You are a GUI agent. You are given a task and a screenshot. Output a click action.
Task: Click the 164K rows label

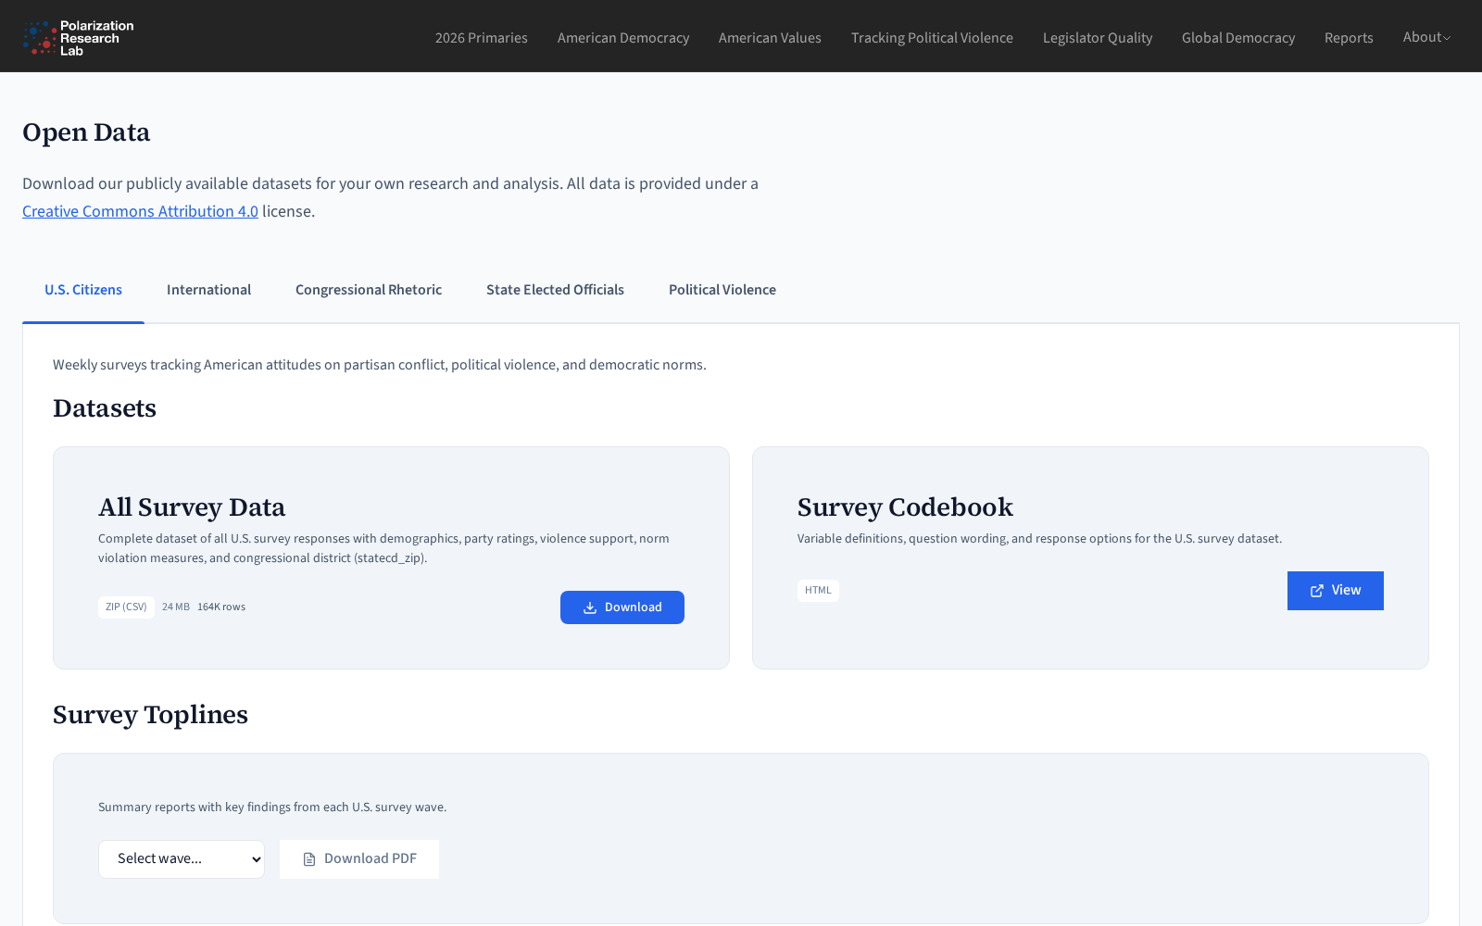pos(221,607)
